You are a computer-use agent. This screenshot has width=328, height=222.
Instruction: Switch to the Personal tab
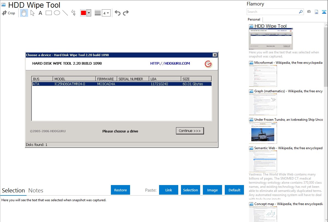(x=254, y=19)
